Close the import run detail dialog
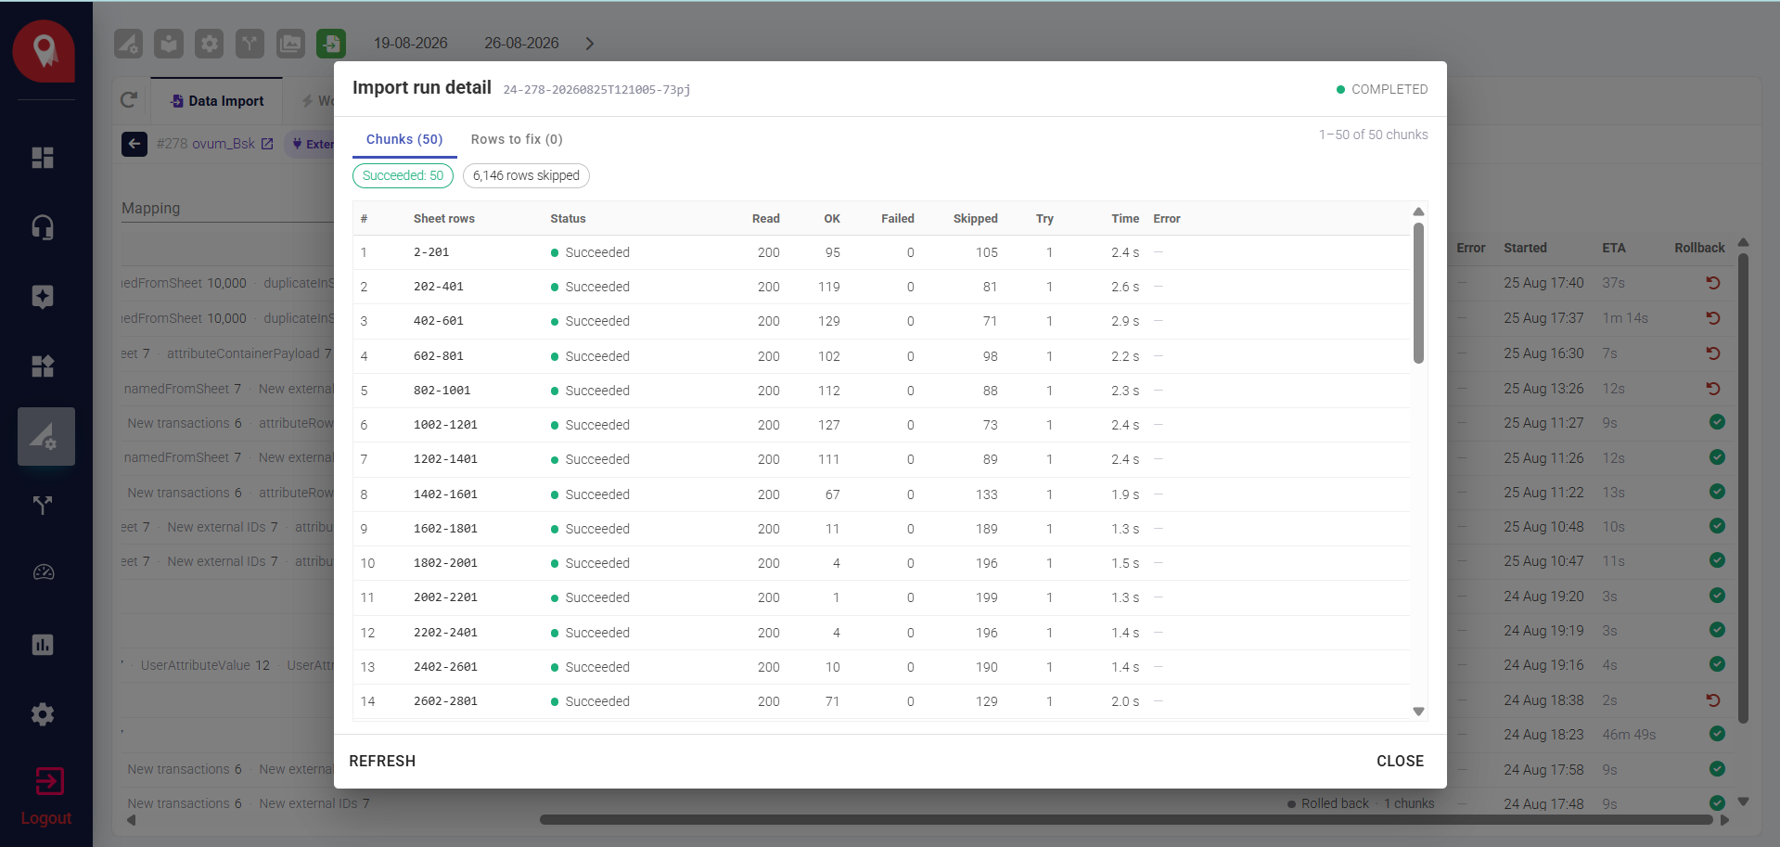This screenshot has height=847, width=1780. (1400, 761)
